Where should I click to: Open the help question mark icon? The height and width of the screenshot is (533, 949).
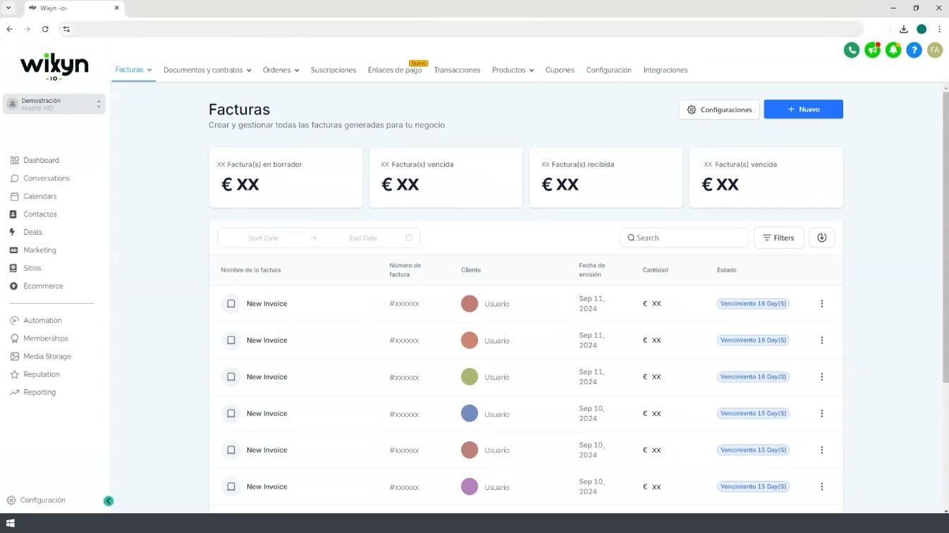pos(914,50)
